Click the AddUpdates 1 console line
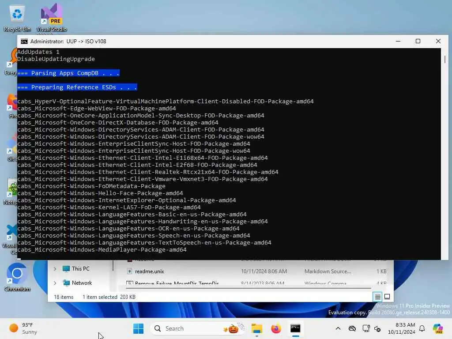The height and width of the screenshot is (339, 452). 38,52
